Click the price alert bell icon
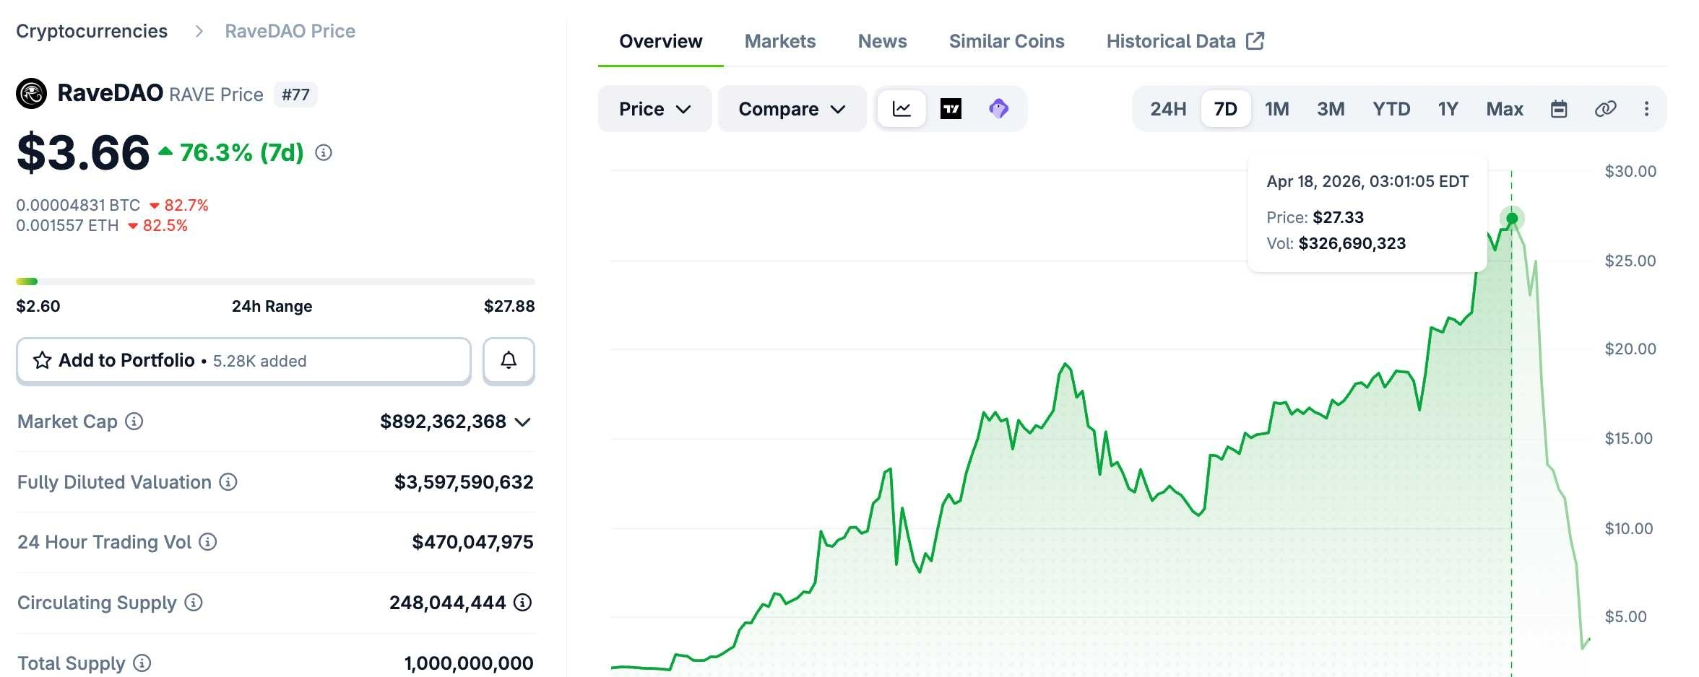This screenshot has width=1699, height=677. 509,360
